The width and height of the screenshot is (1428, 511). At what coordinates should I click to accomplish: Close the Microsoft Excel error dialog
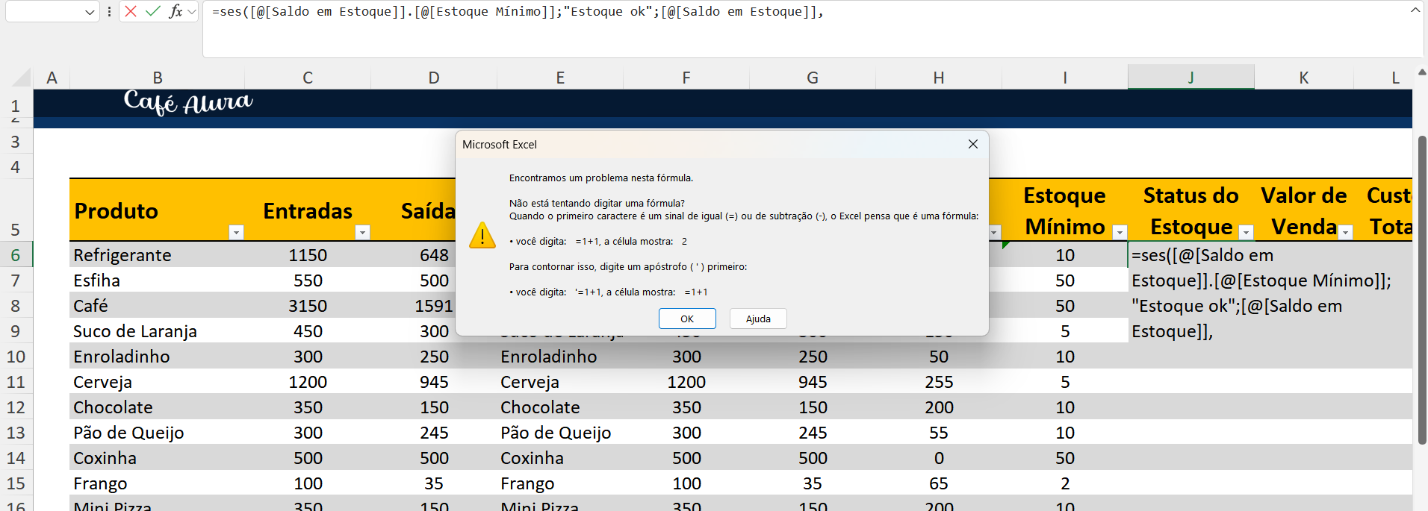click(972, 144)
